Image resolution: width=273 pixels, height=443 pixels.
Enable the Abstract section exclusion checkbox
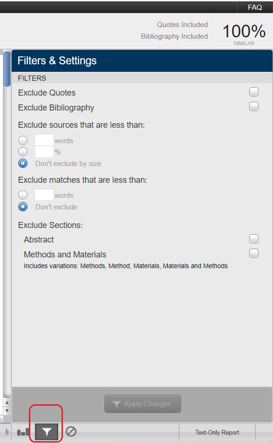[254, 239]
